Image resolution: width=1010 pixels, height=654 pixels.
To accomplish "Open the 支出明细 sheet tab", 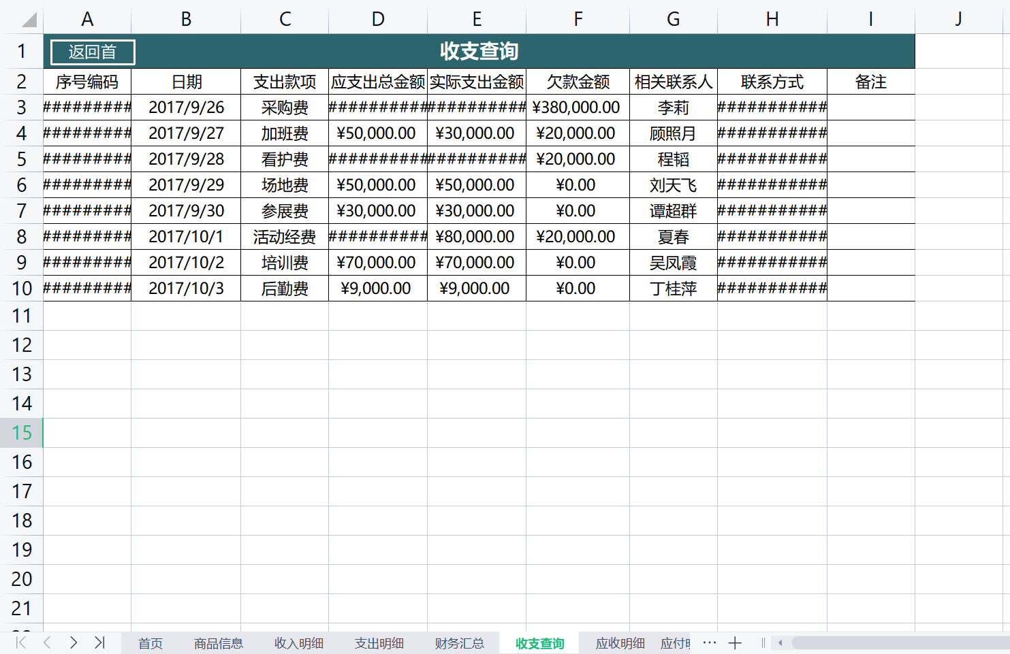I will (x=379, y=643).
